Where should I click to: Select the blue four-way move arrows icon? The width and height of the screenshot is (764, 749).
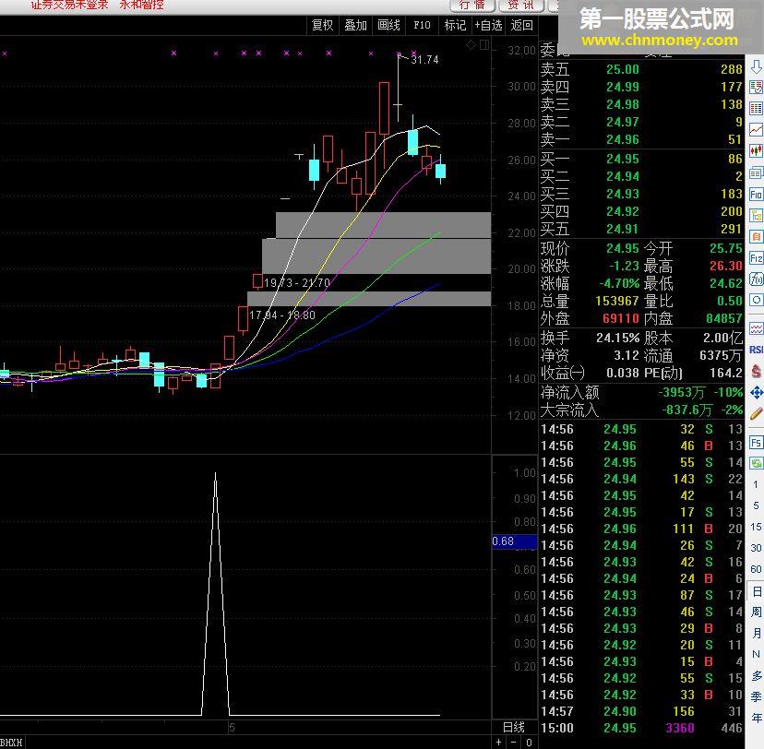[x=757, y=393]
